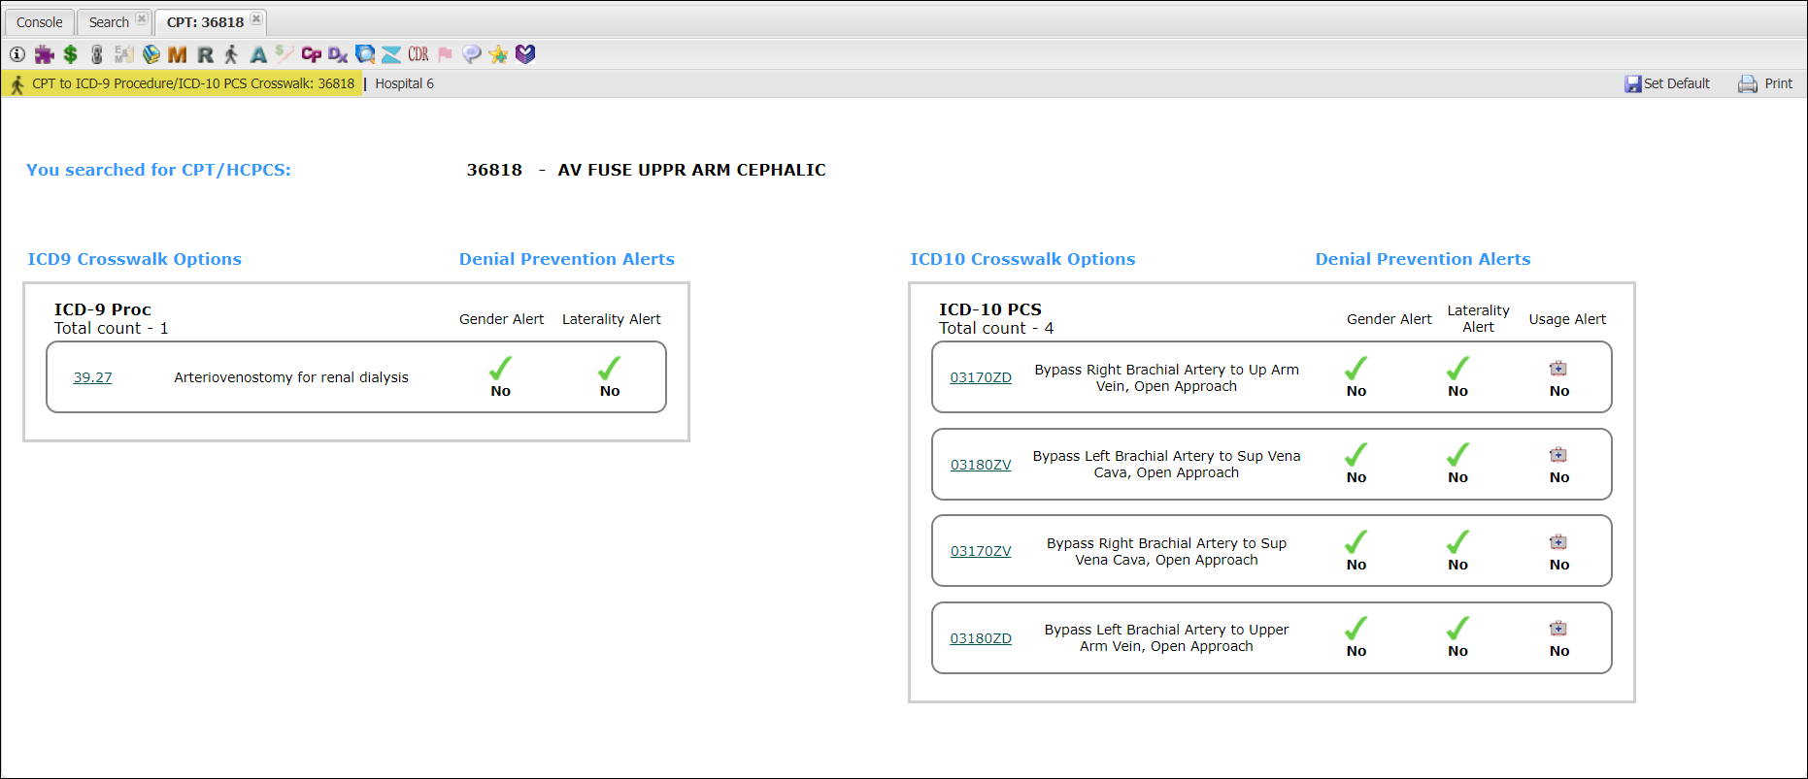Open ICD-10 code 03170ZD link
This screenshot has height=779, width=1808.
pyautogui.click(x=981, y=377)
